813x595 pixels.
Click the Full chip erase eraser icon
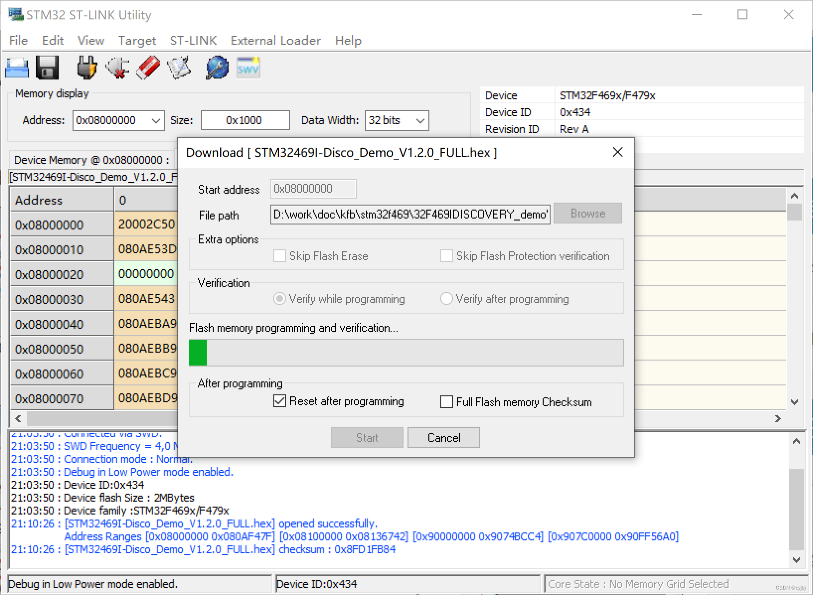pos(148,68)
